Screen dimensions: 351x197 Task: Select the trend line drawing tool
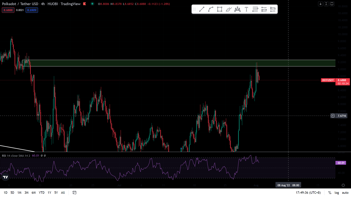[x=202, y=9]
